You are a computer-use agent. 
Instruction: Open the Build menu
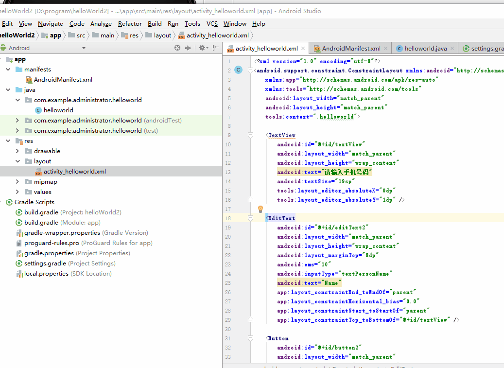click(155, 24)
